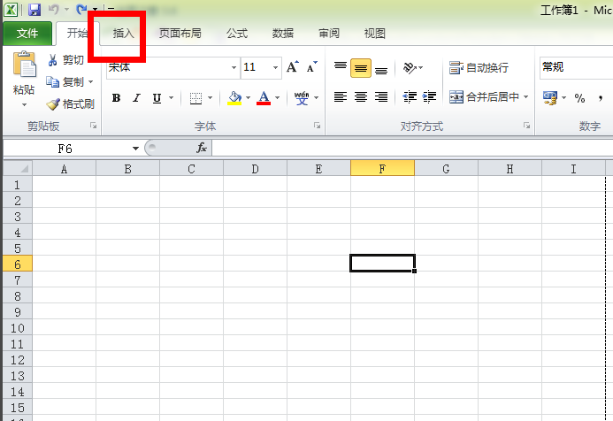Apply comma style number format
Screen dimensions: 613x421
tap(601, 97)
